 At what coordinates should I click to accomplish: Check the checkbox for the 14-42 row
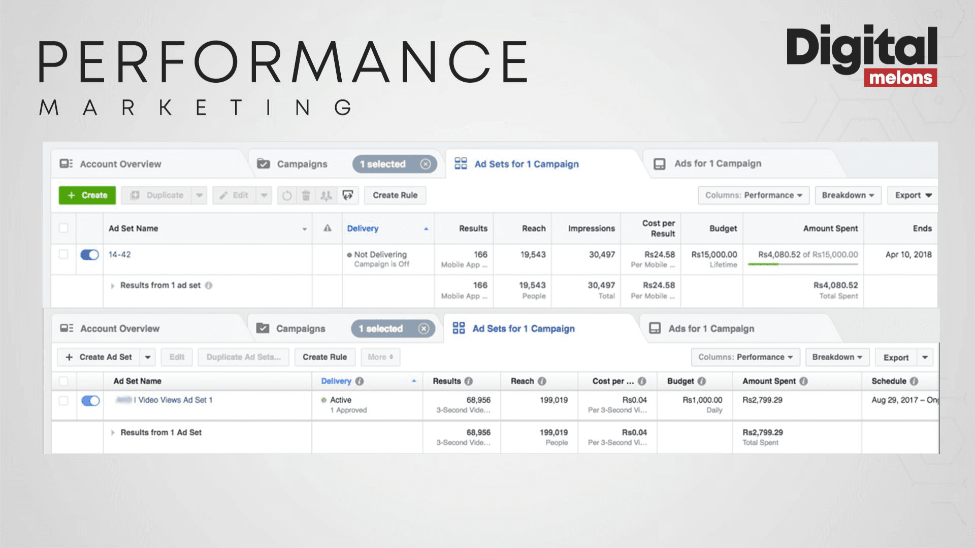coord(63,254)
